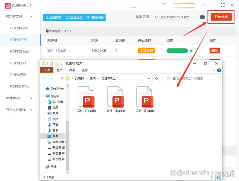Click 清除列表 to clear the file list
The width and height of the screenshot is (239, 181).
pos(95,18)
